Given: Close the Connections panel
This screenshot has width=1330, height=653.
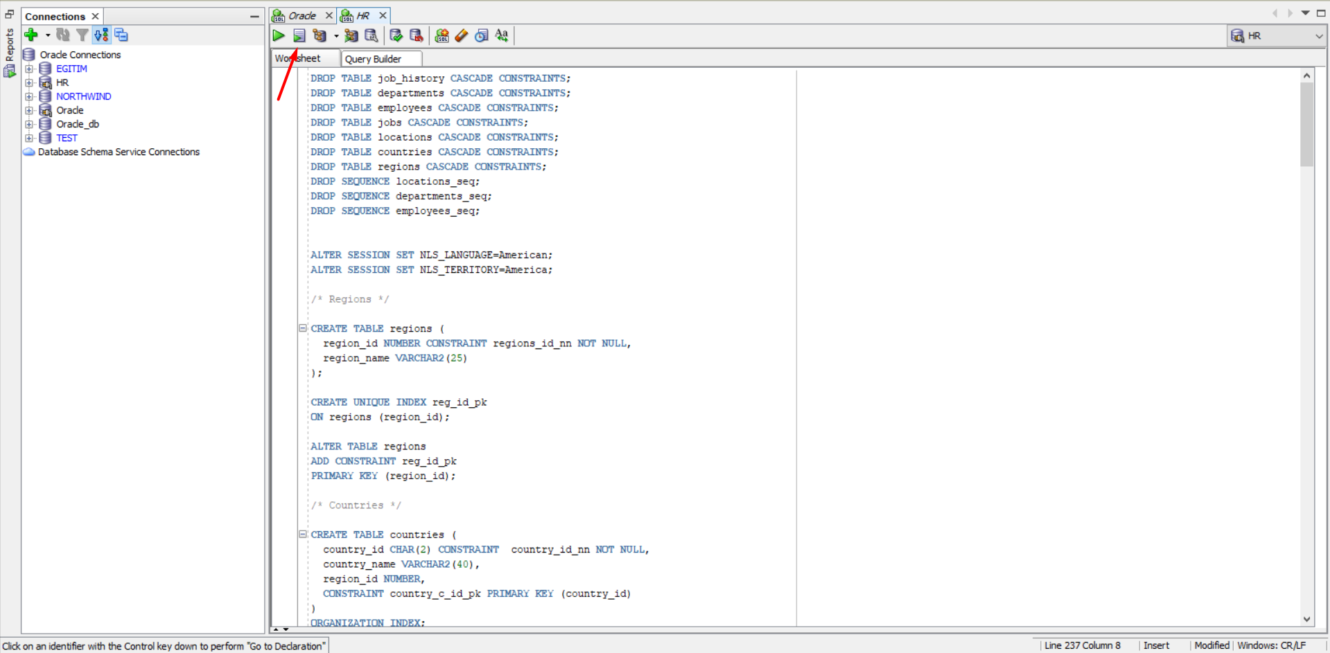Looking at the screenshot, I should click(x=96, y=17).
